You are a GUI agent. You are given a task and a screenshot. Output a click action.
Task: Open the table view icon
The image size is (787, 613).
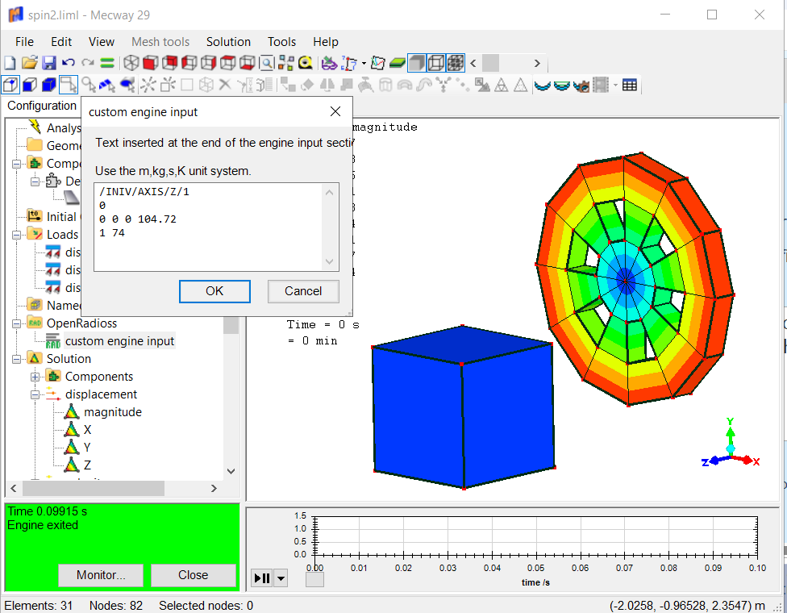pyautogui.click(x=630, y=85)
